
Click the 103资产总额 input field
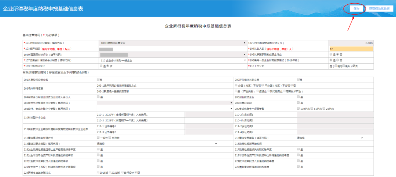pyautogui.click(x=172, y=49)
